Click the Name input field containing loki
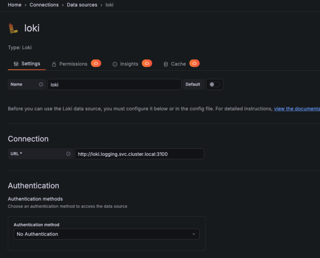Viewport: 320px width, 258px height. (114, 84)
